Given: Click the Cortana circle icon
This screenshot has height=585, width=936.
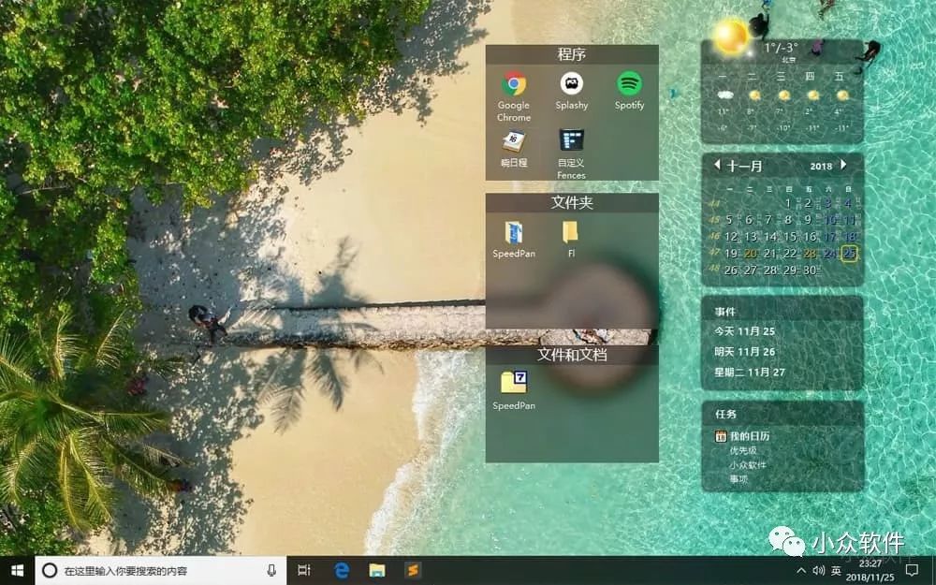Looking at the screenshot, I should click(50, 571).
